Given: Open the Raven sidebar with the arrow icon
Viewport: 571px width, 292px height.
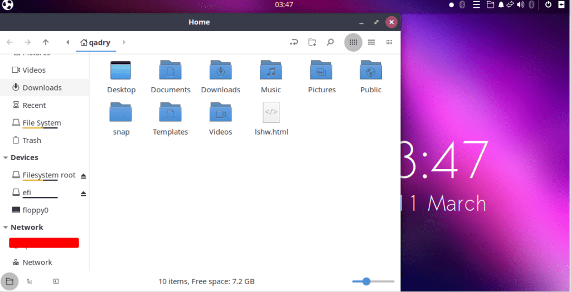Looking at the screenshot, I should (x=561, y=4).
